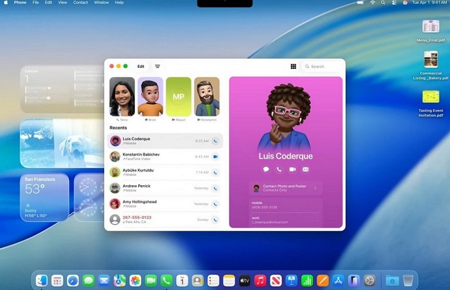Select Brian favorite tile
The image size is (450, 290).
pyautogui.click(x=150, y=97)
